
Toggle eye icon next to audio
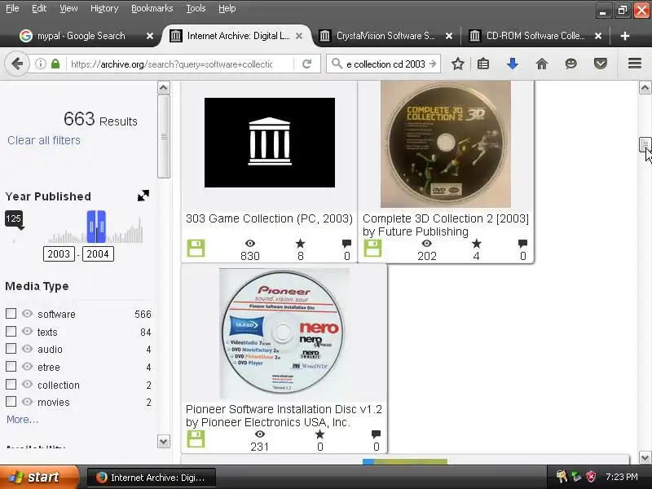coord(27,349)
